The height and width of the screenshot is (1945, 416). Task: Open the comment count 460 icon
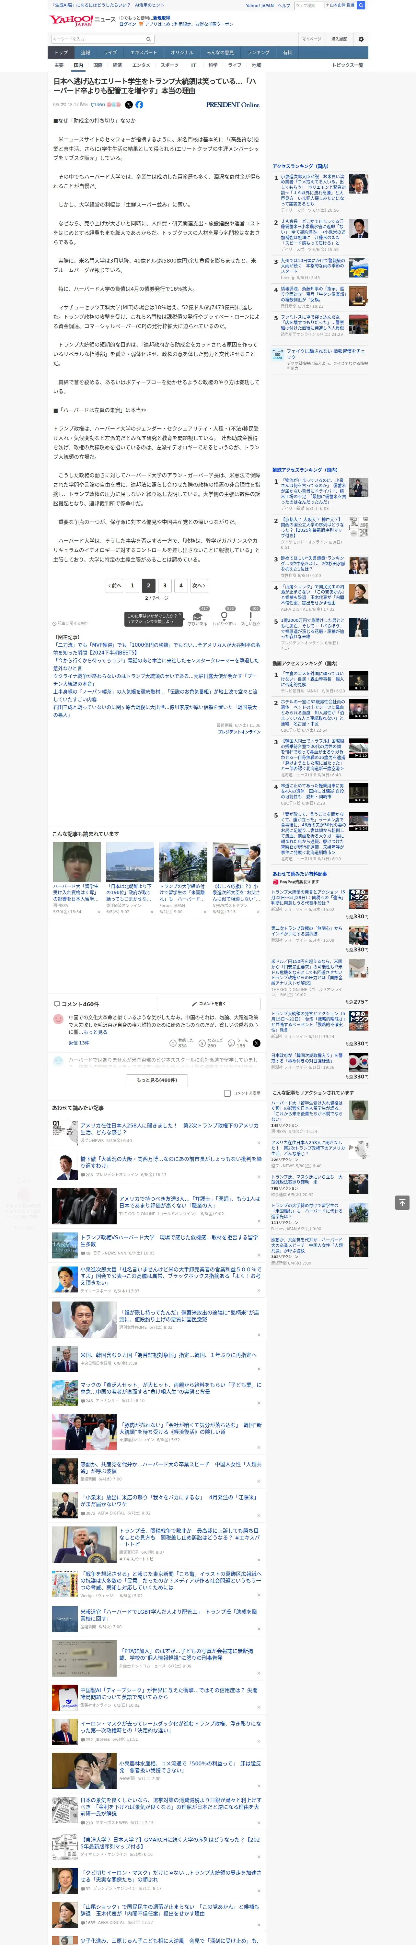point(99,105)
